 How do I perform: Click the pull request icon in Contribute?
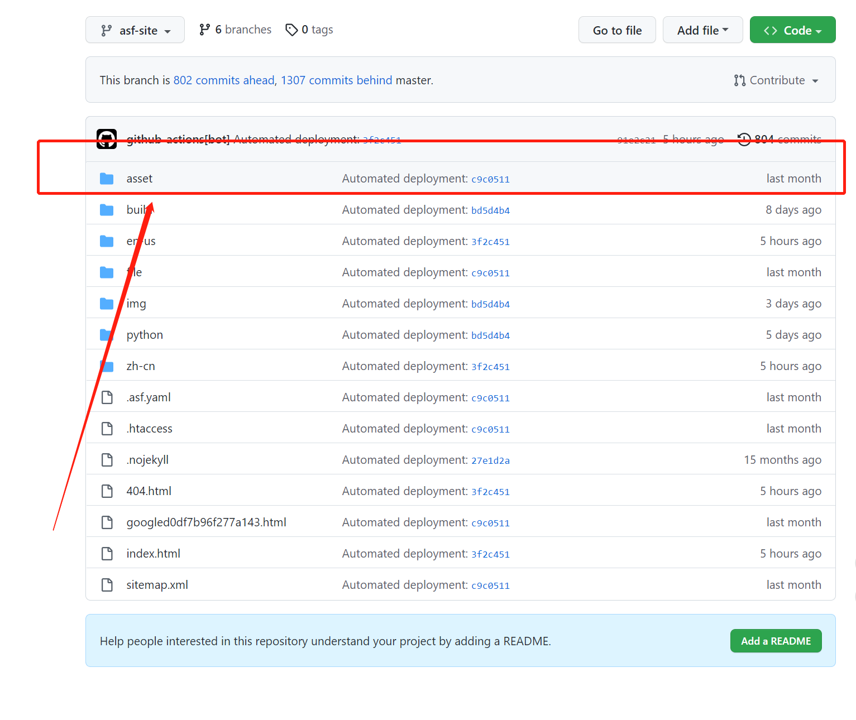pos(740,80)
